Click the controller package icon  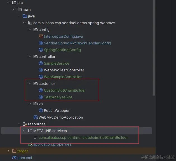click(36, 56)
